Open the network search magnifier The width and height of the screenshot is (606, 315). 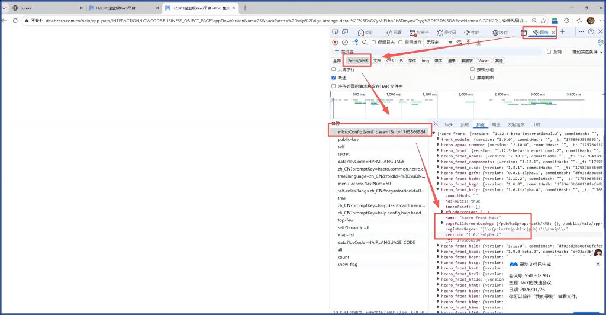pos(365,42)
